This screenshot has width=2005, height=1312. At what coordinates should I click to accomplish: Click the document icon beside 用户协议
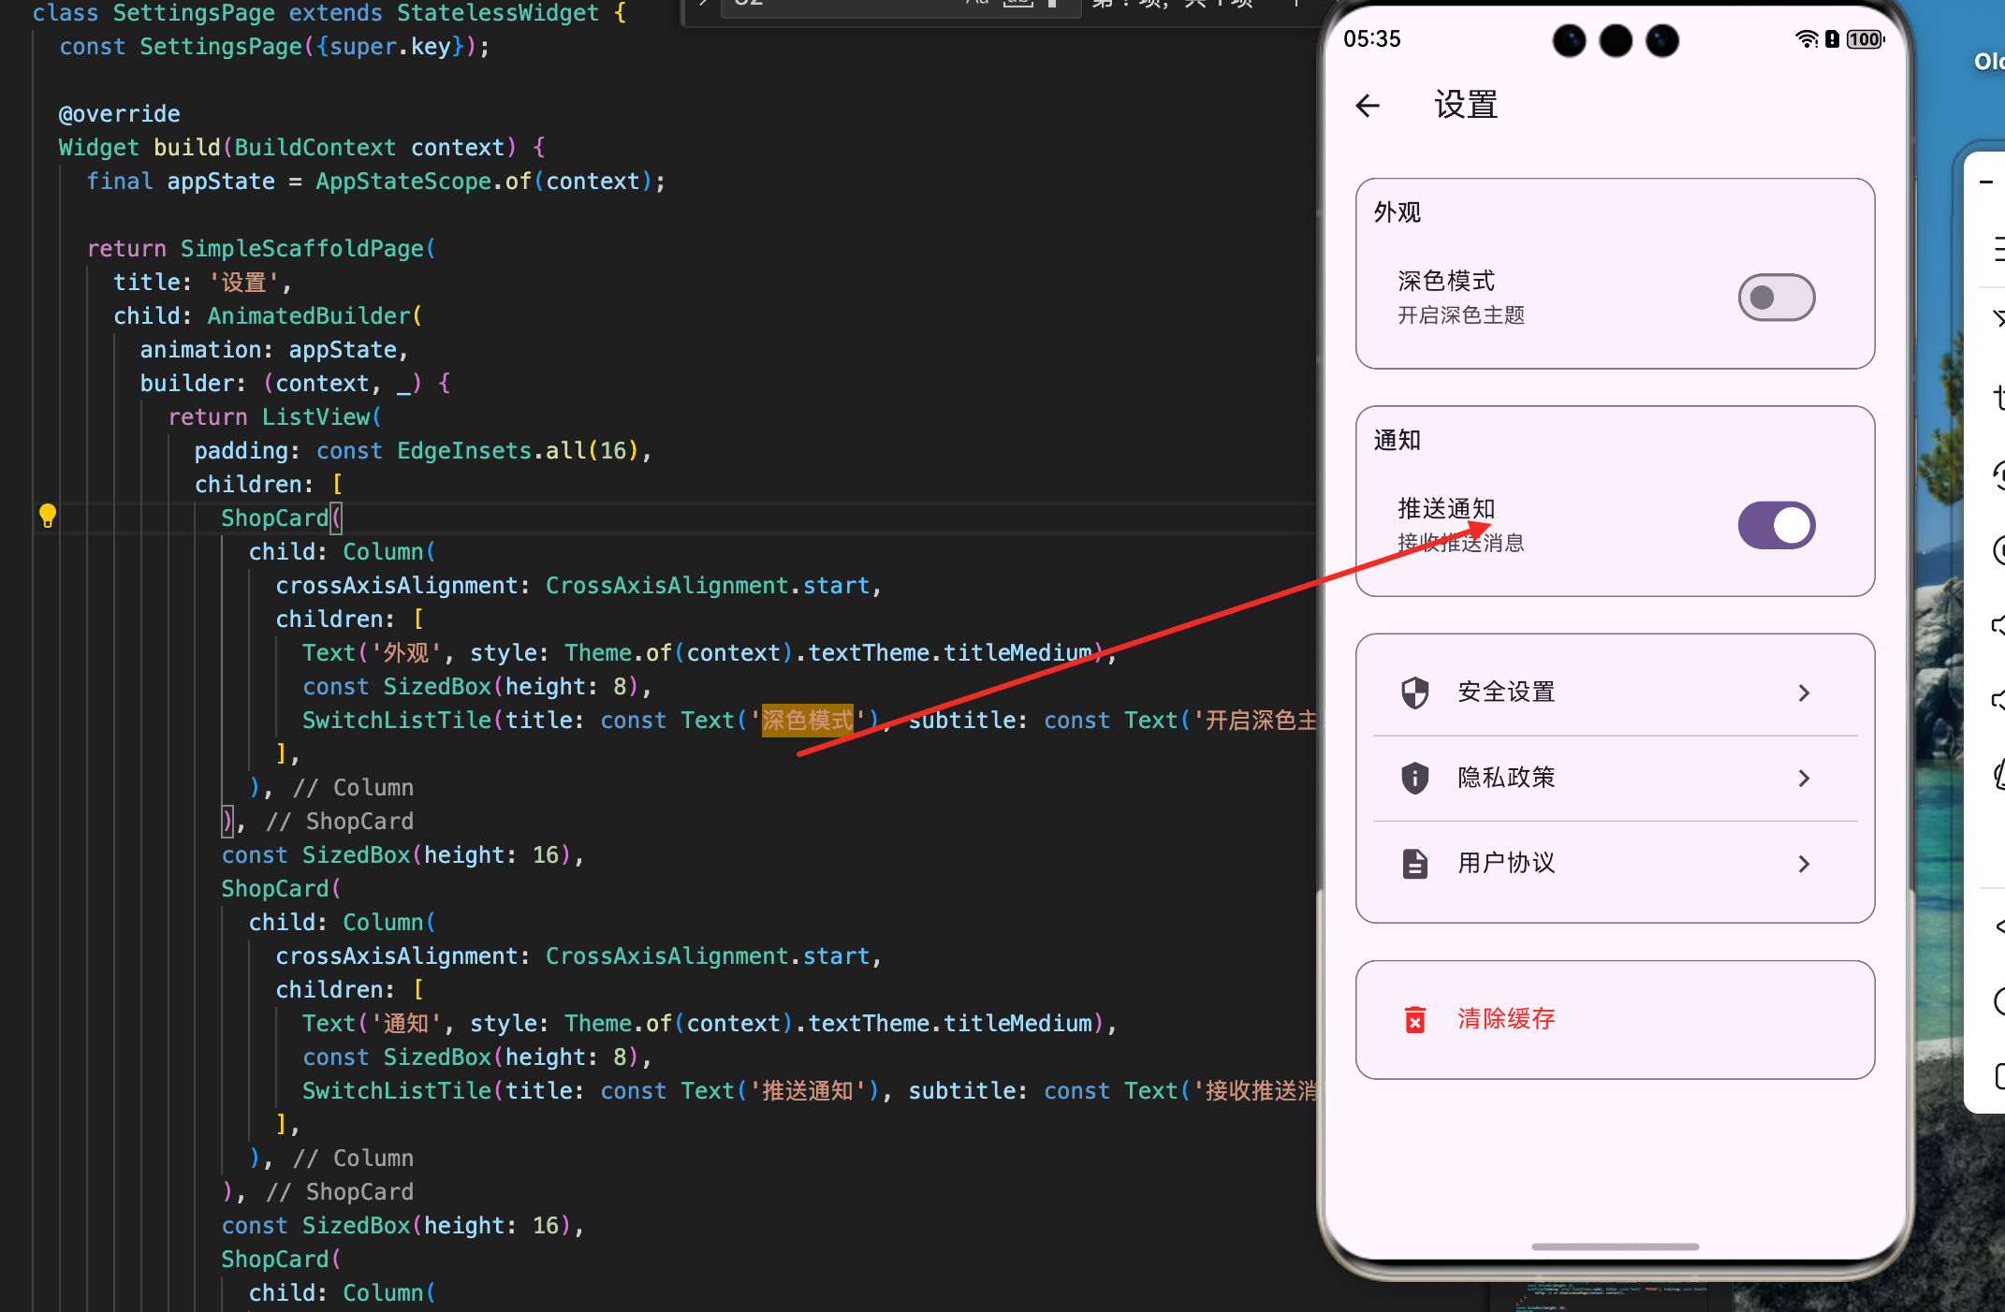(1414, 863)
